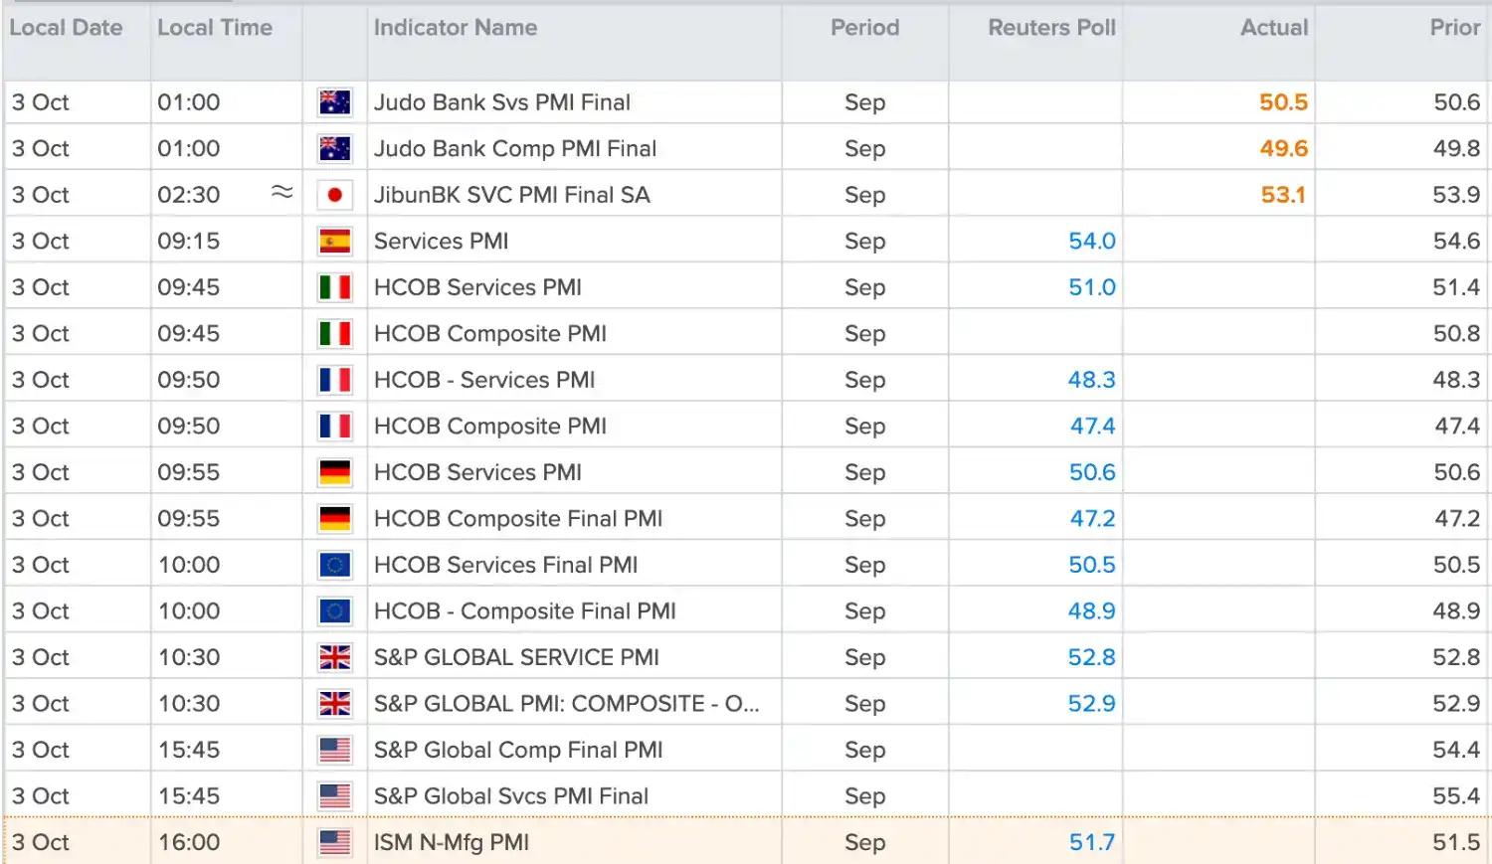
Task: Click the Reuters Poll value 47.4
Action: pos(1093,426)
